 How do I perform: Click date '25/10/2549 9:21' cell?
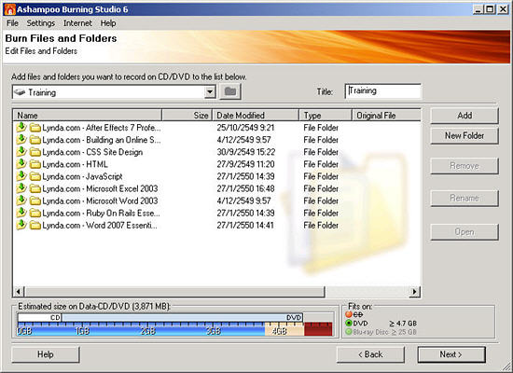tap(245, 128)
